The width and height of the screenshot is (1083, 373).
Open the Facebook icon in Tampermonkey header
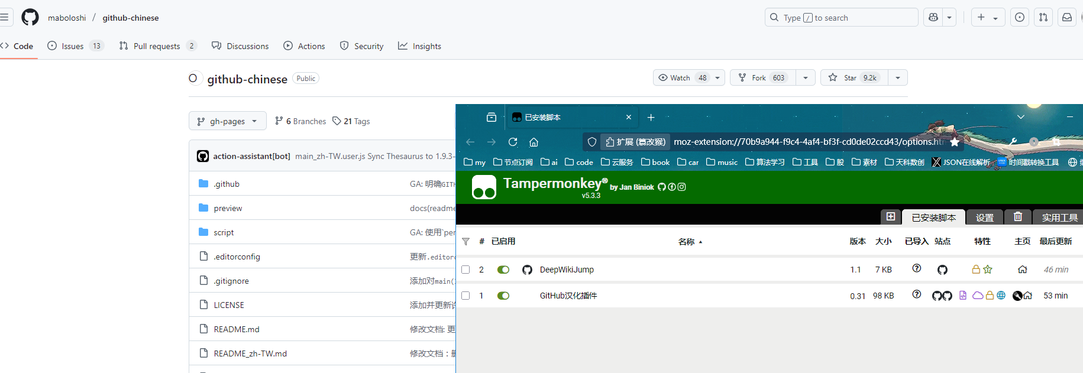(672, 187)
